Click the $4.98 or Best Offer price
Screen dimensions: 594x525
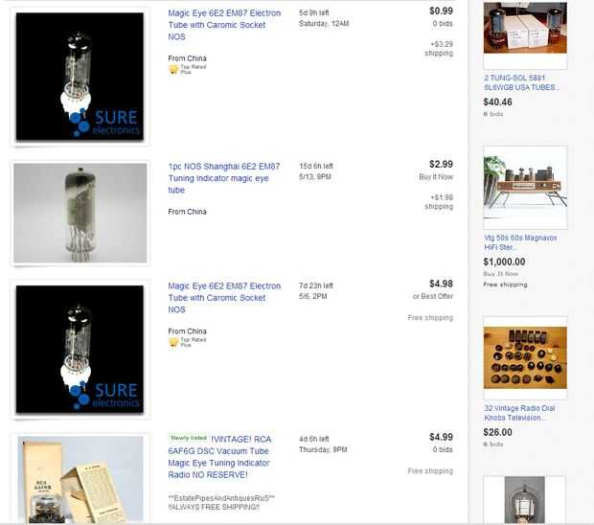click(441, 284)
